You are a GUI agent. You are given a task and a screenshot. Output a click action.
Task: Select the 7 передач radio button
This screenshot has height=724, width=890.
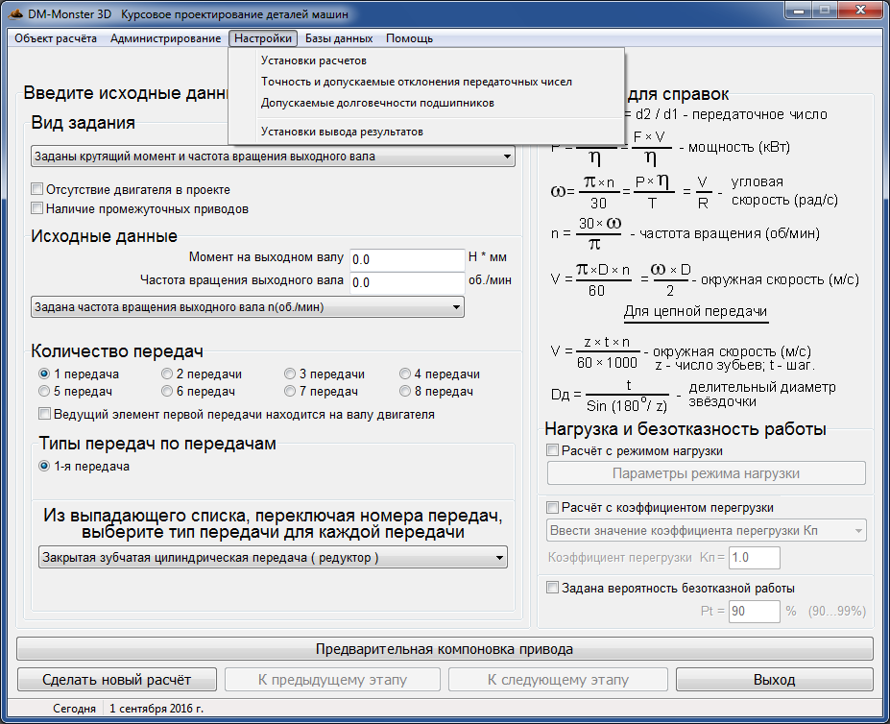click(290, 391)
